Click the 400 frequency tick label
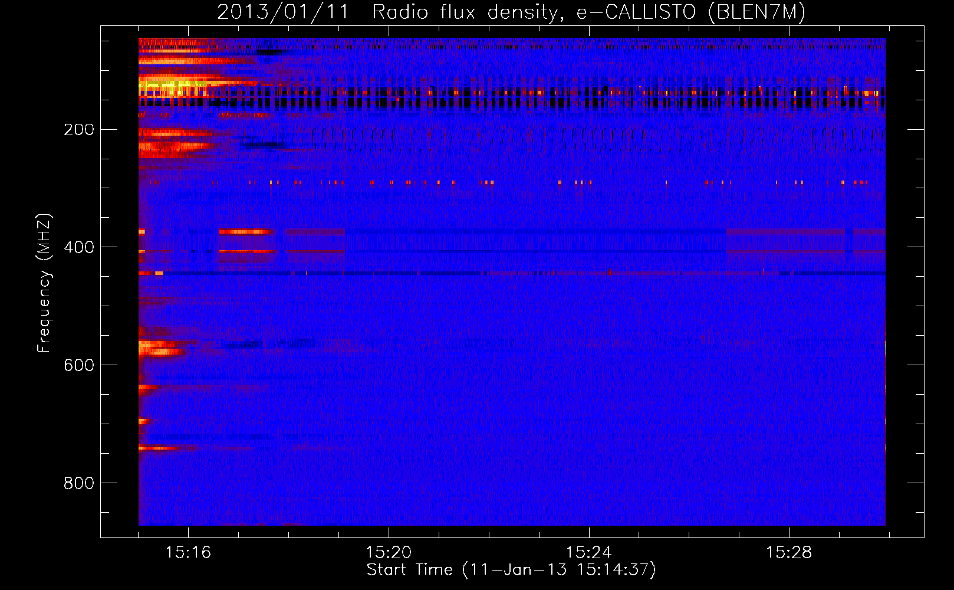954x590 pixels. click(x=79, y=247)
